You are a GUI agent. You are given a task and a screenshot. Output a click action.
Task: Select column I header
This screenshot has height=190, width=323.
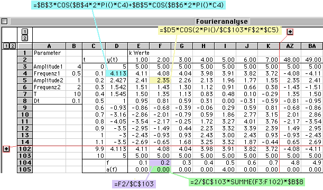(225, 46)
